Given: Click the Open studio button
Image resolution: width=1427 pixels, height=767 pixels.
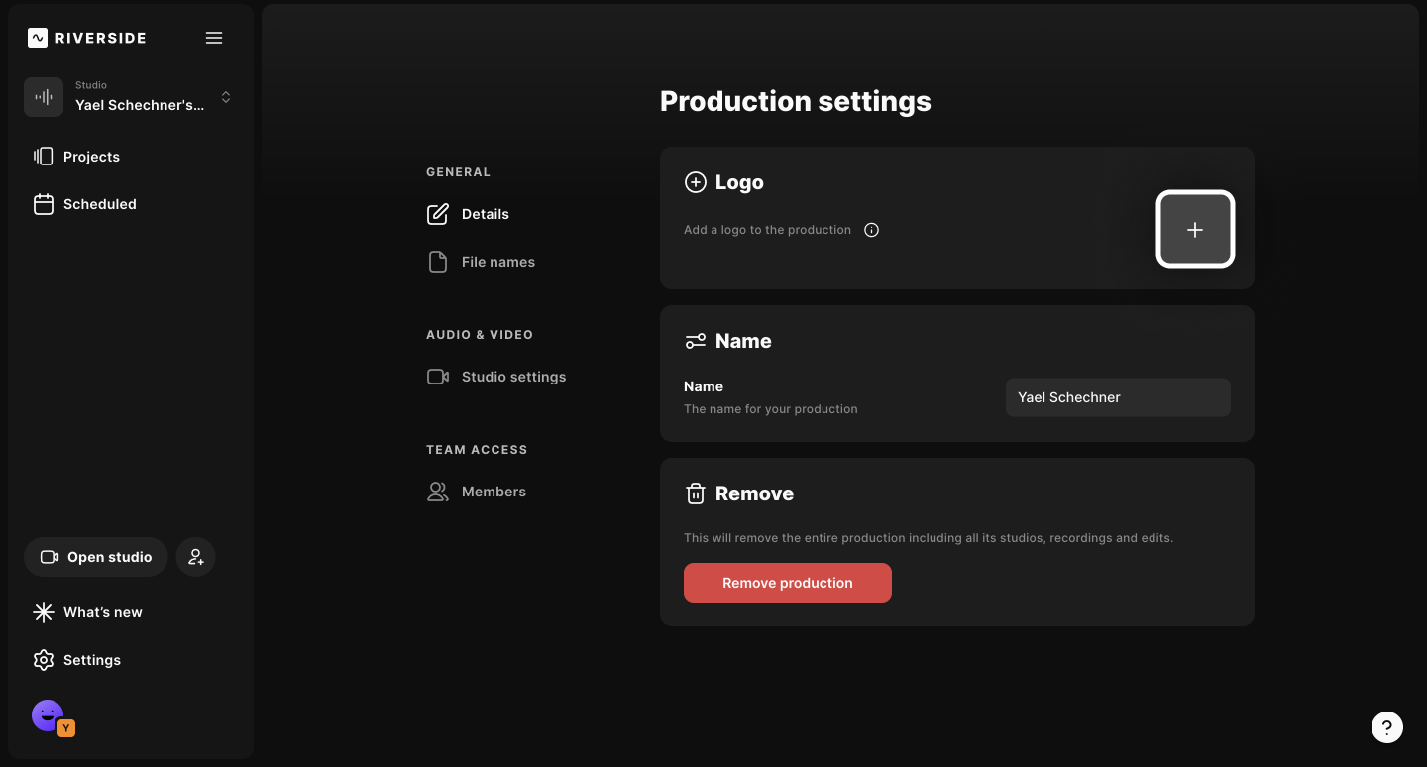Looking at the screenshot, I should coord(96,557).
